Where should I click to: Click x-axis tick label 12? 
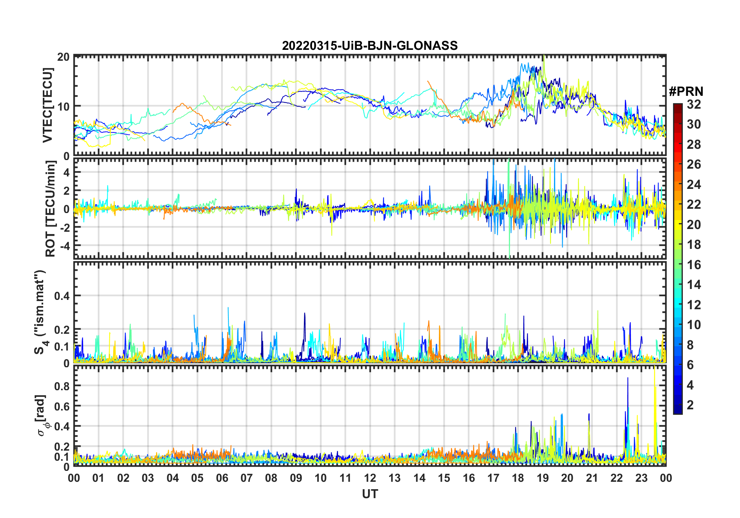coord(370,478)
